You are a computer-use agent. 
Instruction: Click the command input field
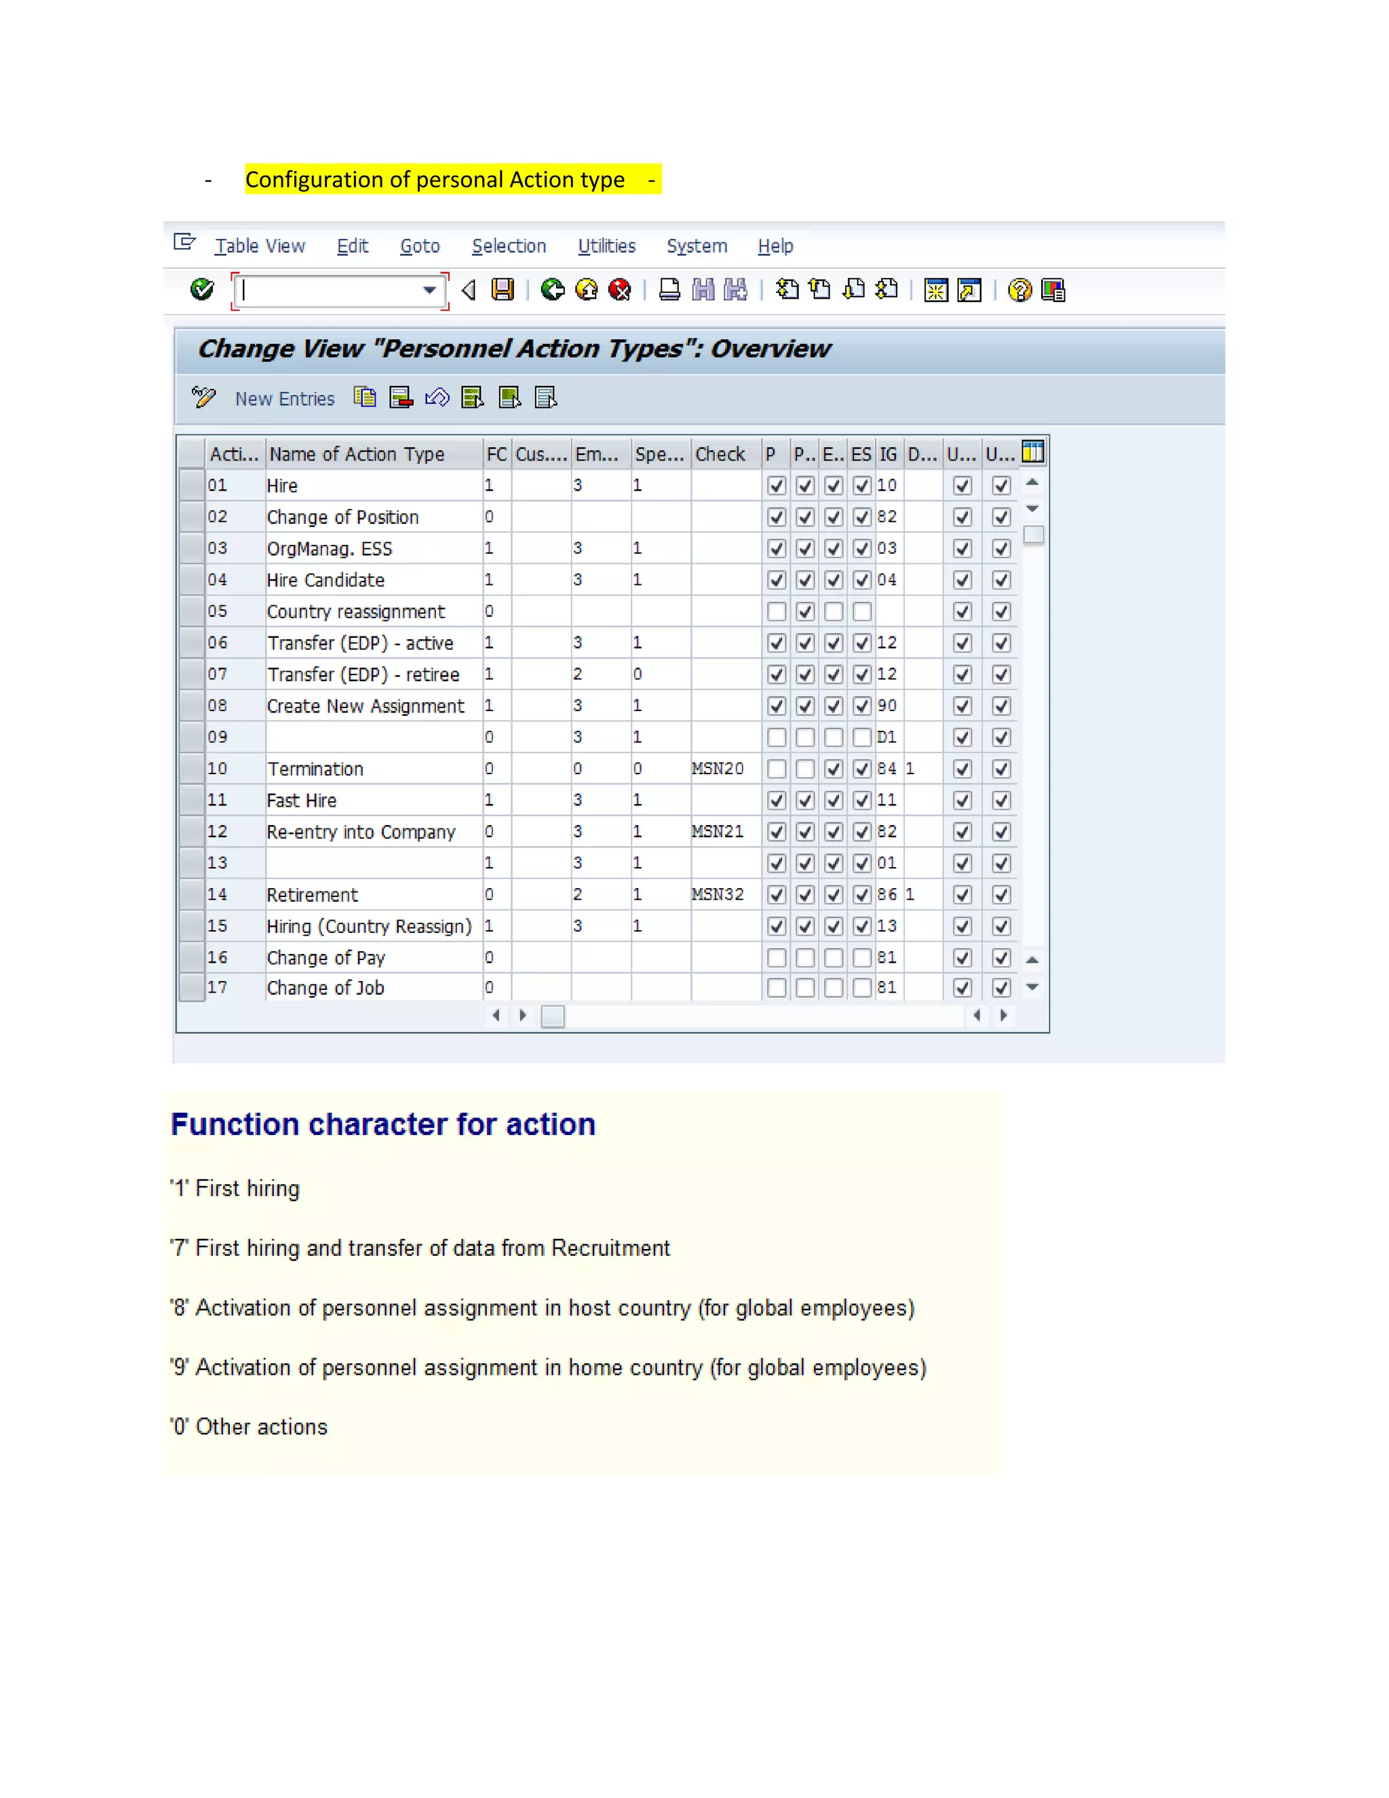[x=329, y=290]
